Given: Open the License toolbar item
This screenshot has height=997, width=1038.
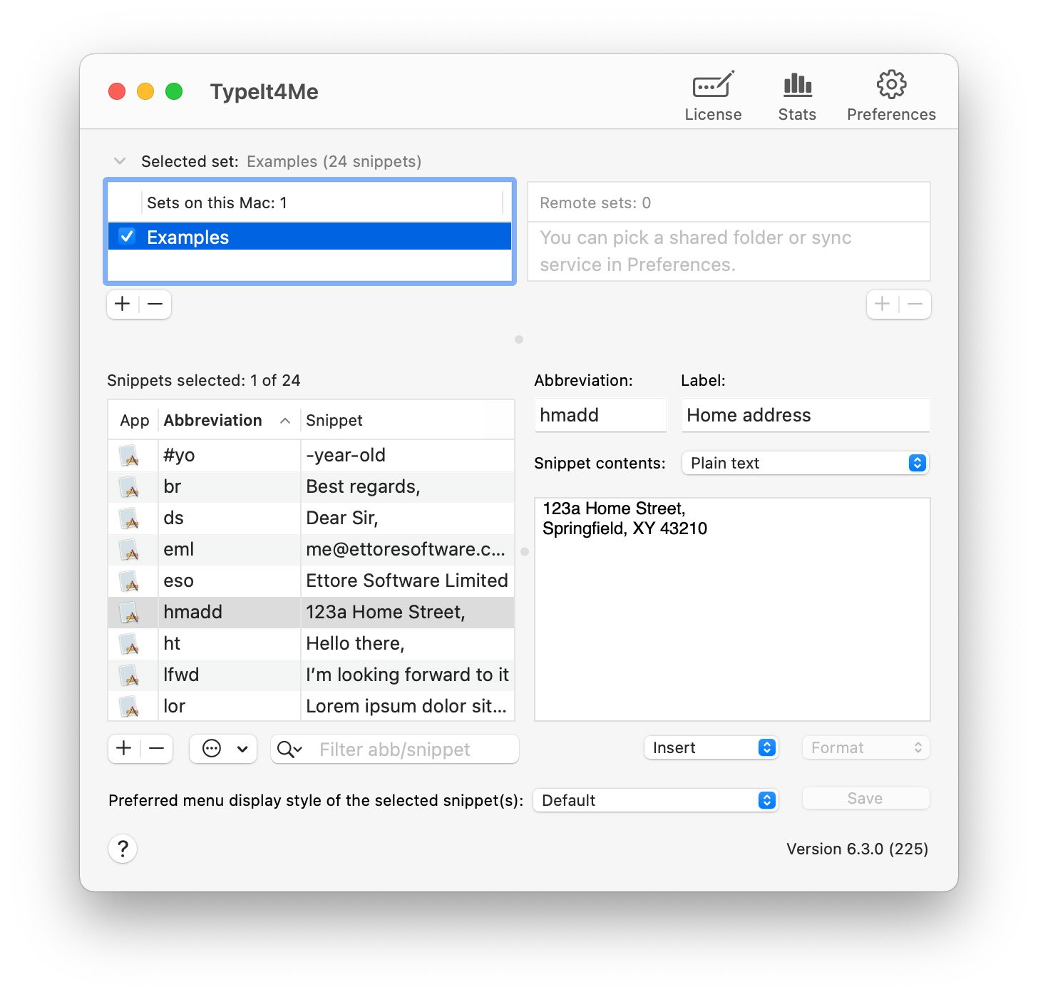Looking at the screenshot, I should click(x=713, y=96).
